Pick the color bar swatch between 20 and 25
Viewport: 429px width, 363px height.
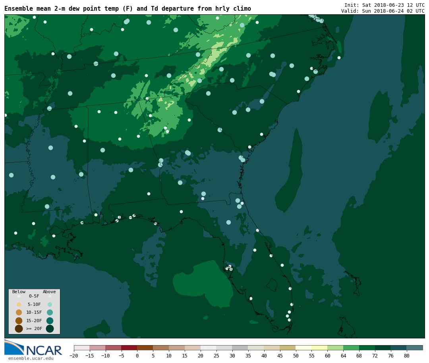(209, 348)
